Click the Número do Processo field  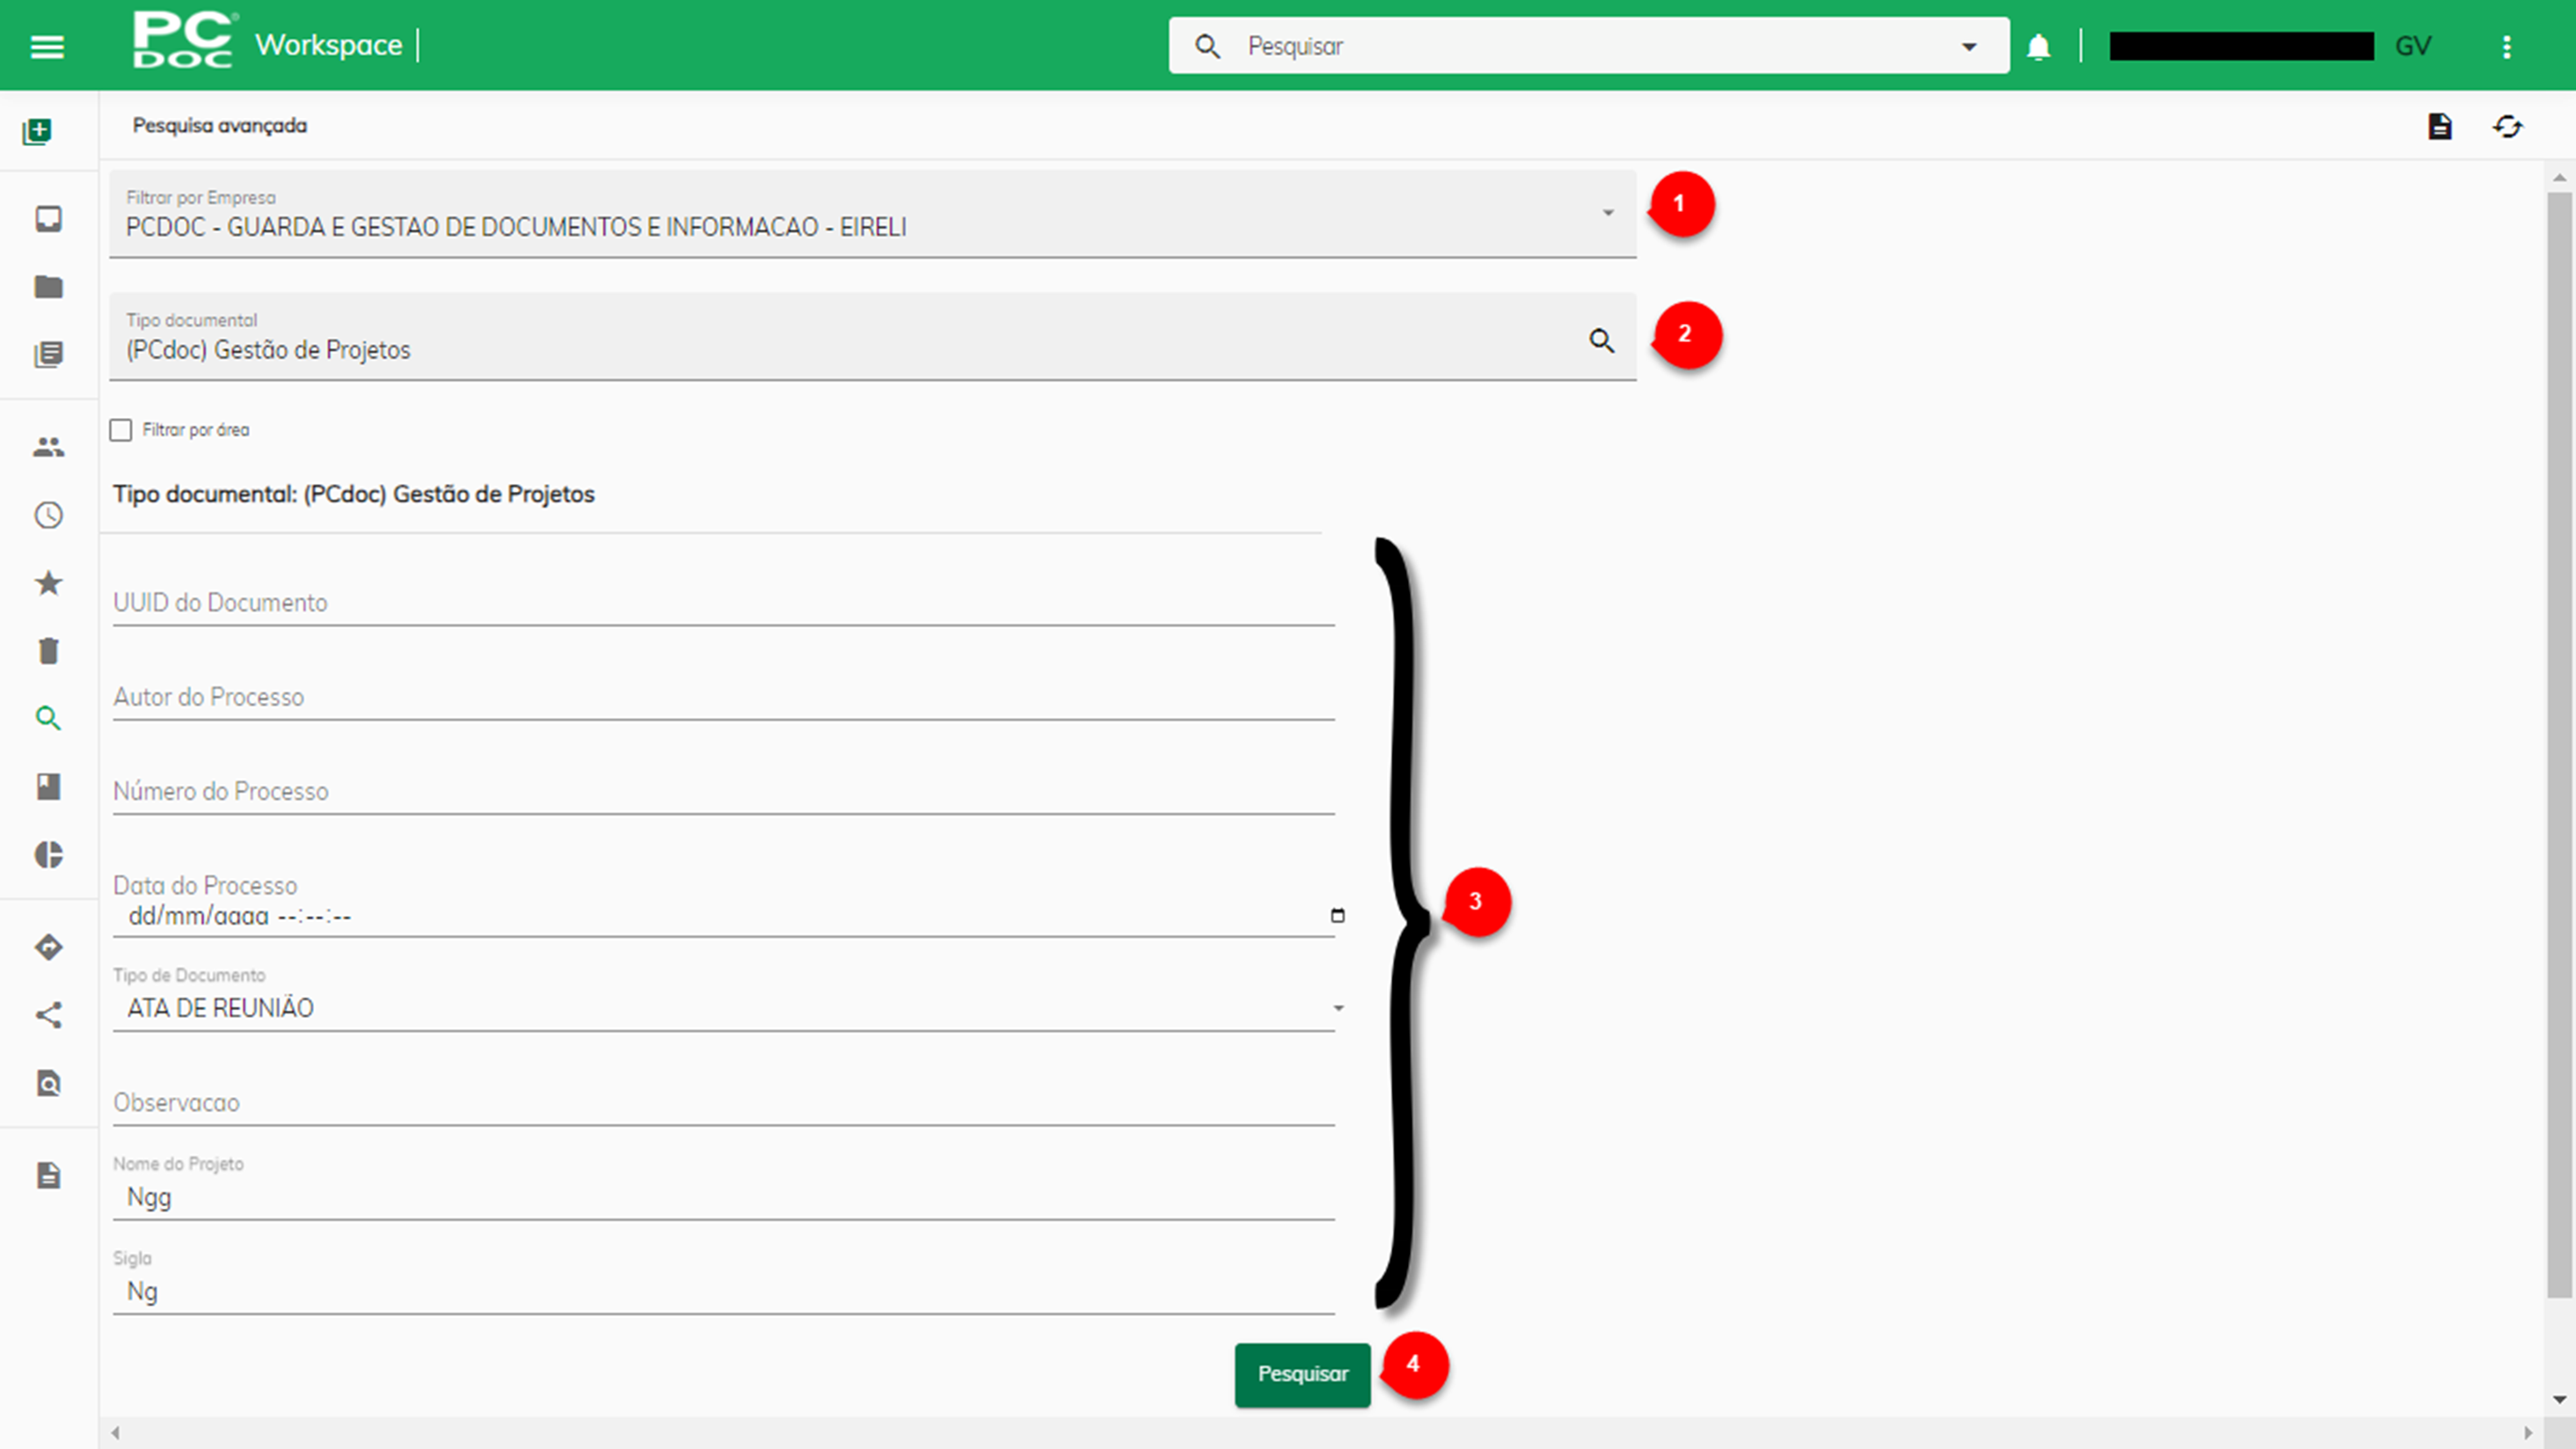tap(724, 791)
